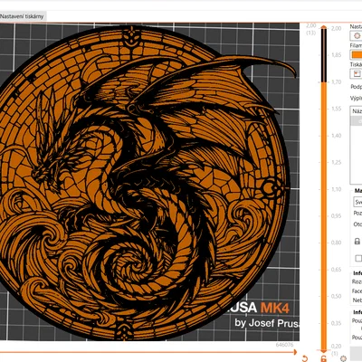Click the 1,25 height on layer ruler
Screen dimensions: 362x362
tap(336, 162)
